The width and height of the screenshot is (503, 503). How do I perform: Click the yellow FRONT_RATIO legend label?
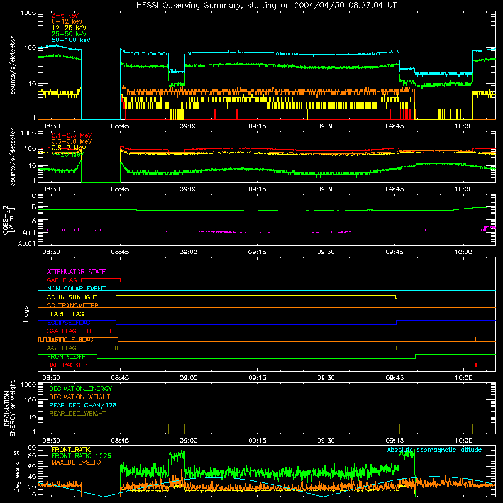click(x=72, y=450)
